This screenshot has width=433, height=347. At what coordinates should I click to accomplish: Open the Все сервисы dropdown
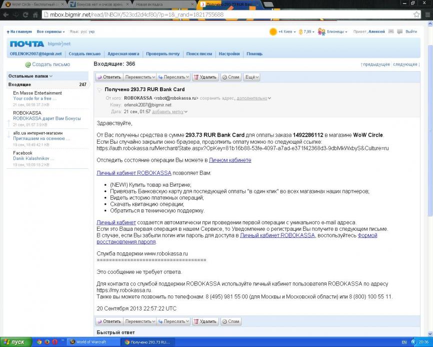point(50,32)
